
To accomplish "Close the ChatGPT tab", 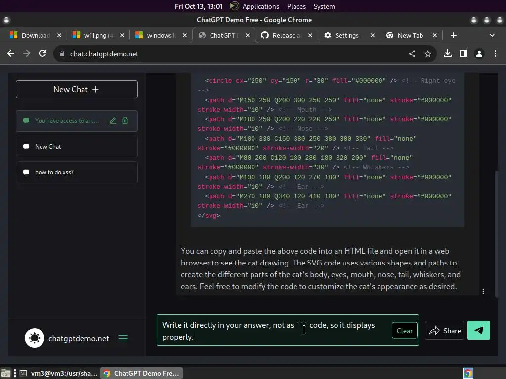I will pyautogui.click(x=248, y=35).
